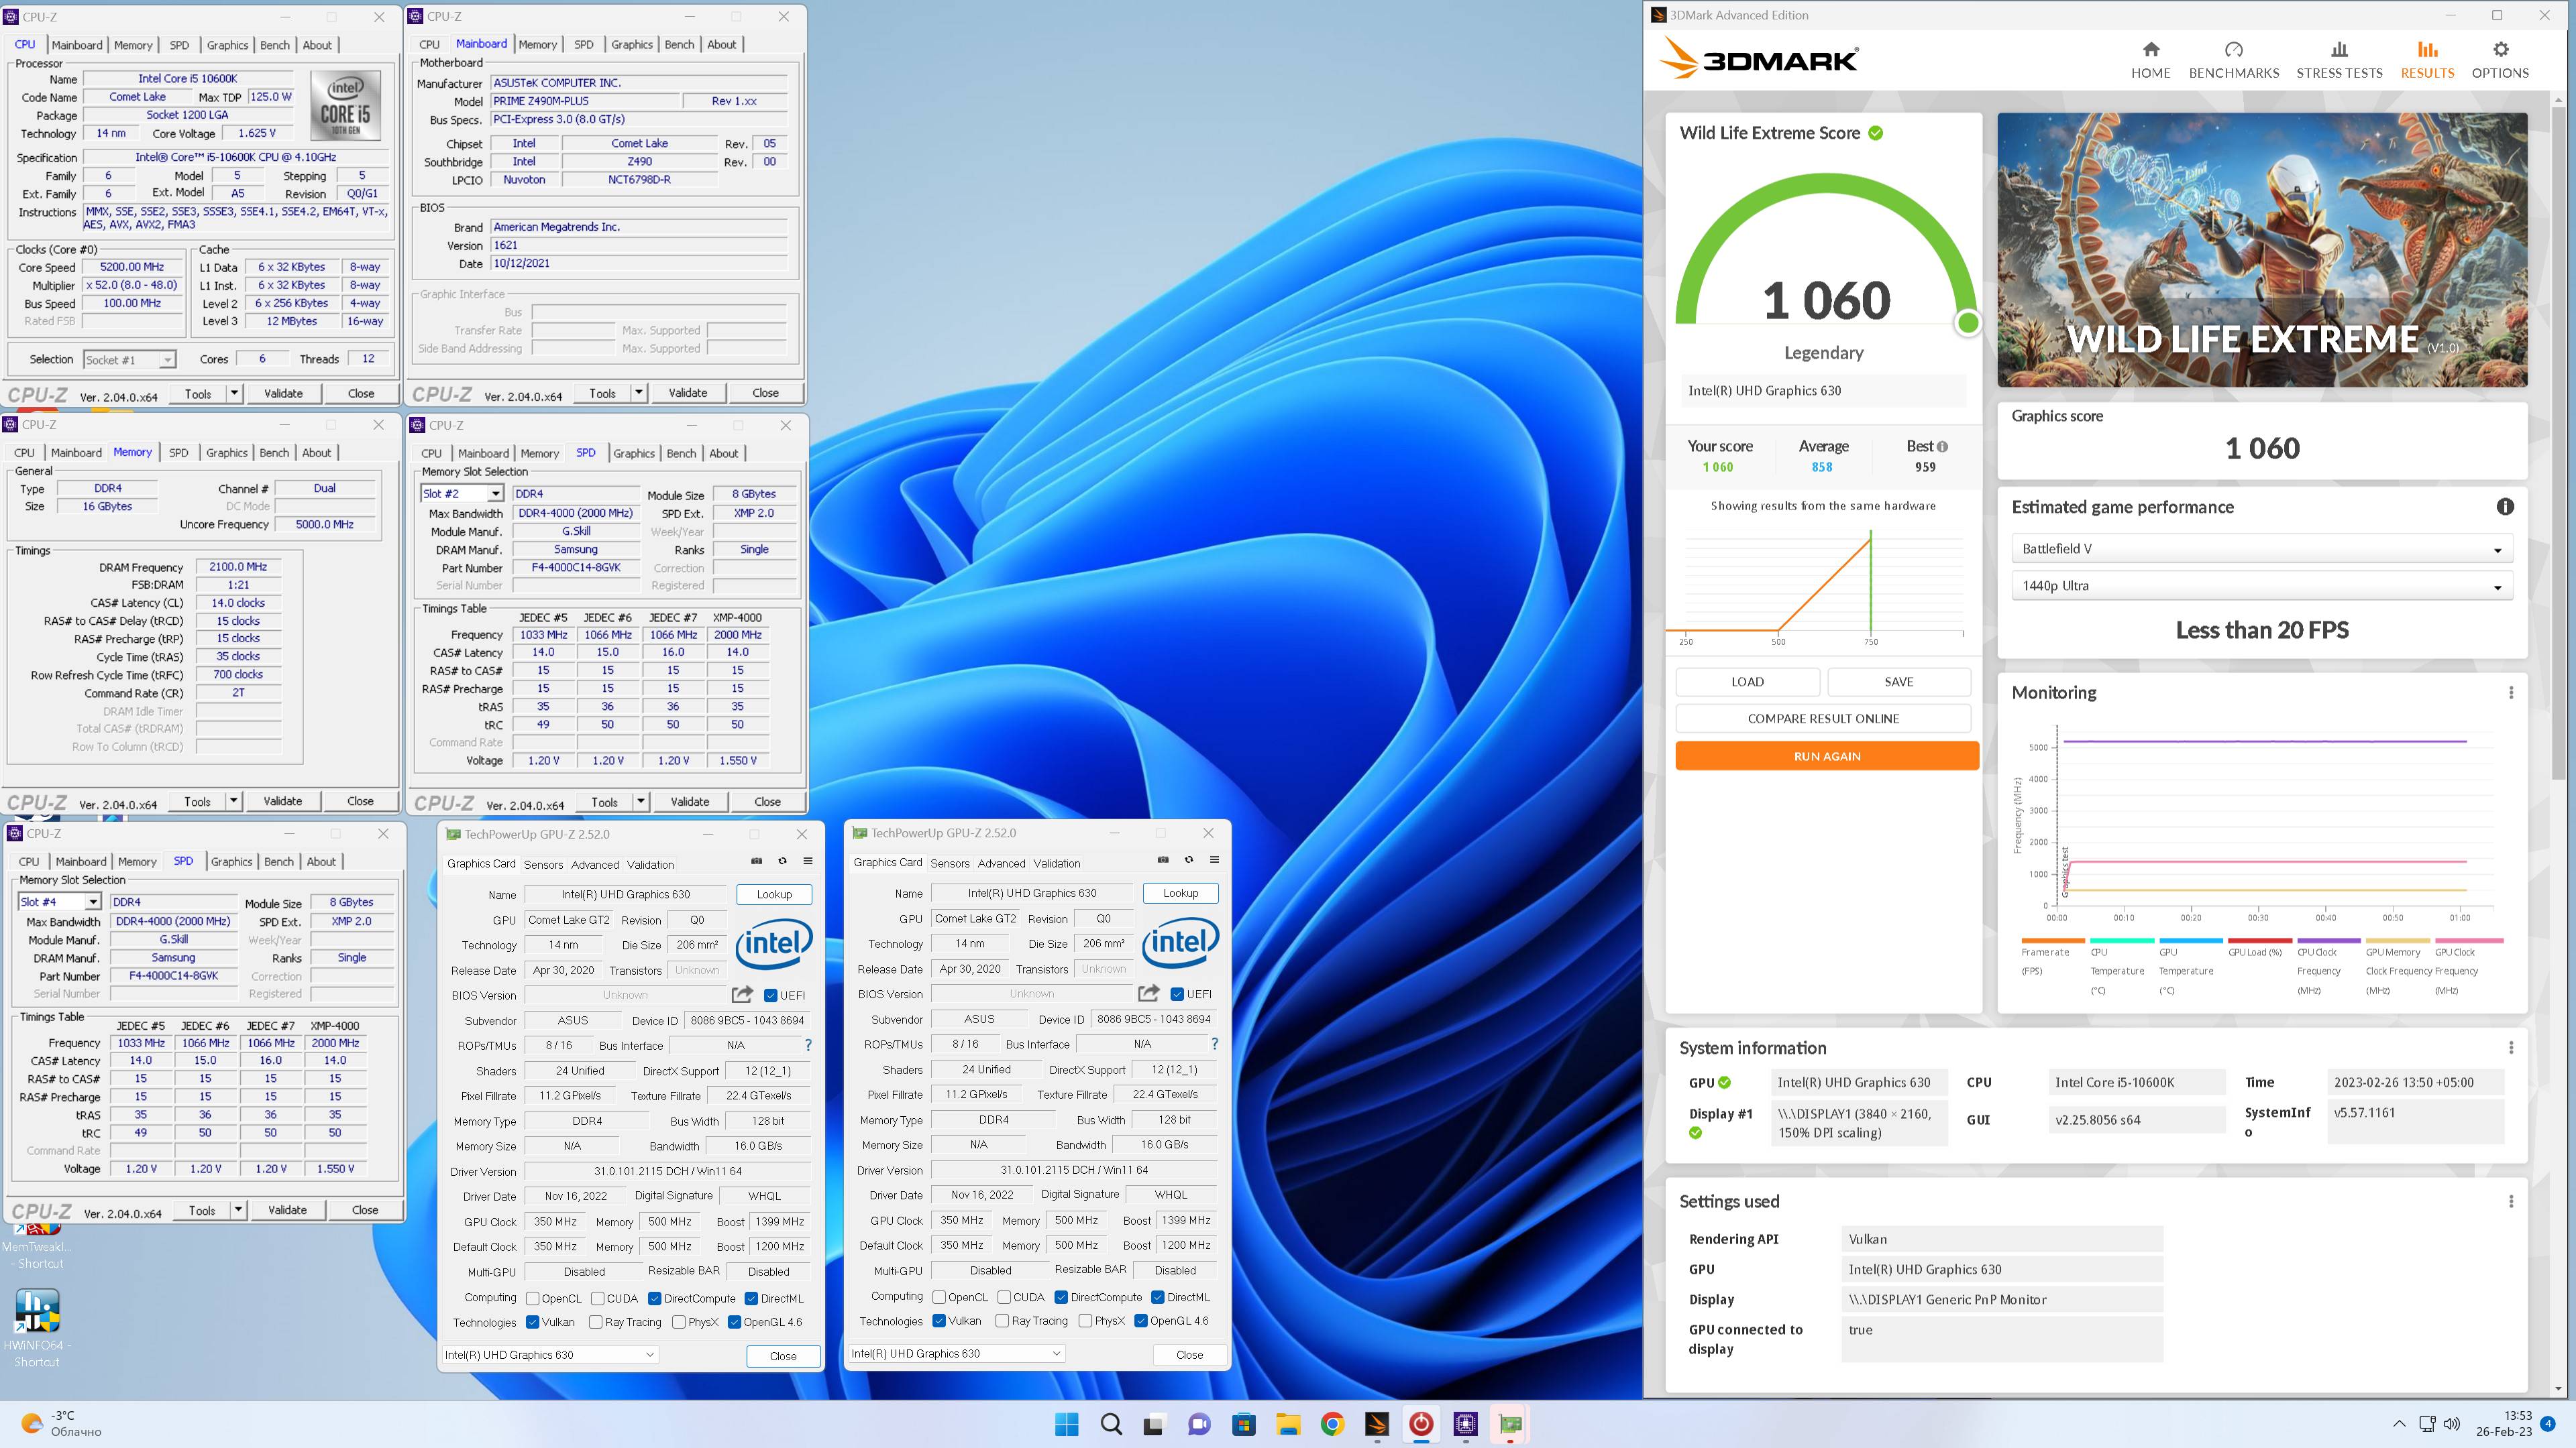Open About tab in CPU-Z Memory window
Screen dimensions: 2576x1448
click(317, 452)
